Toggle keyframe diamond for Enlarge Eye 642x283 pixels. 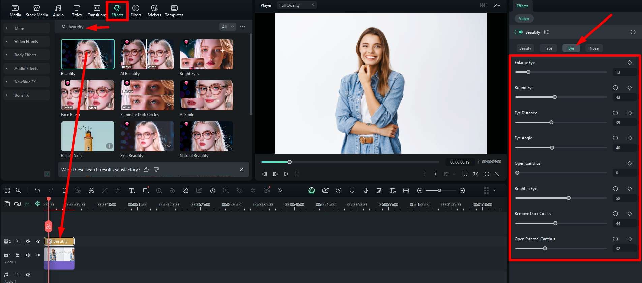630,63
